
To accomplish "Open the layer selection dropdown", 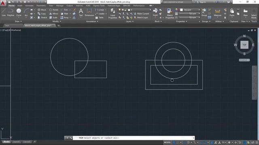I will tap(135, 10).
